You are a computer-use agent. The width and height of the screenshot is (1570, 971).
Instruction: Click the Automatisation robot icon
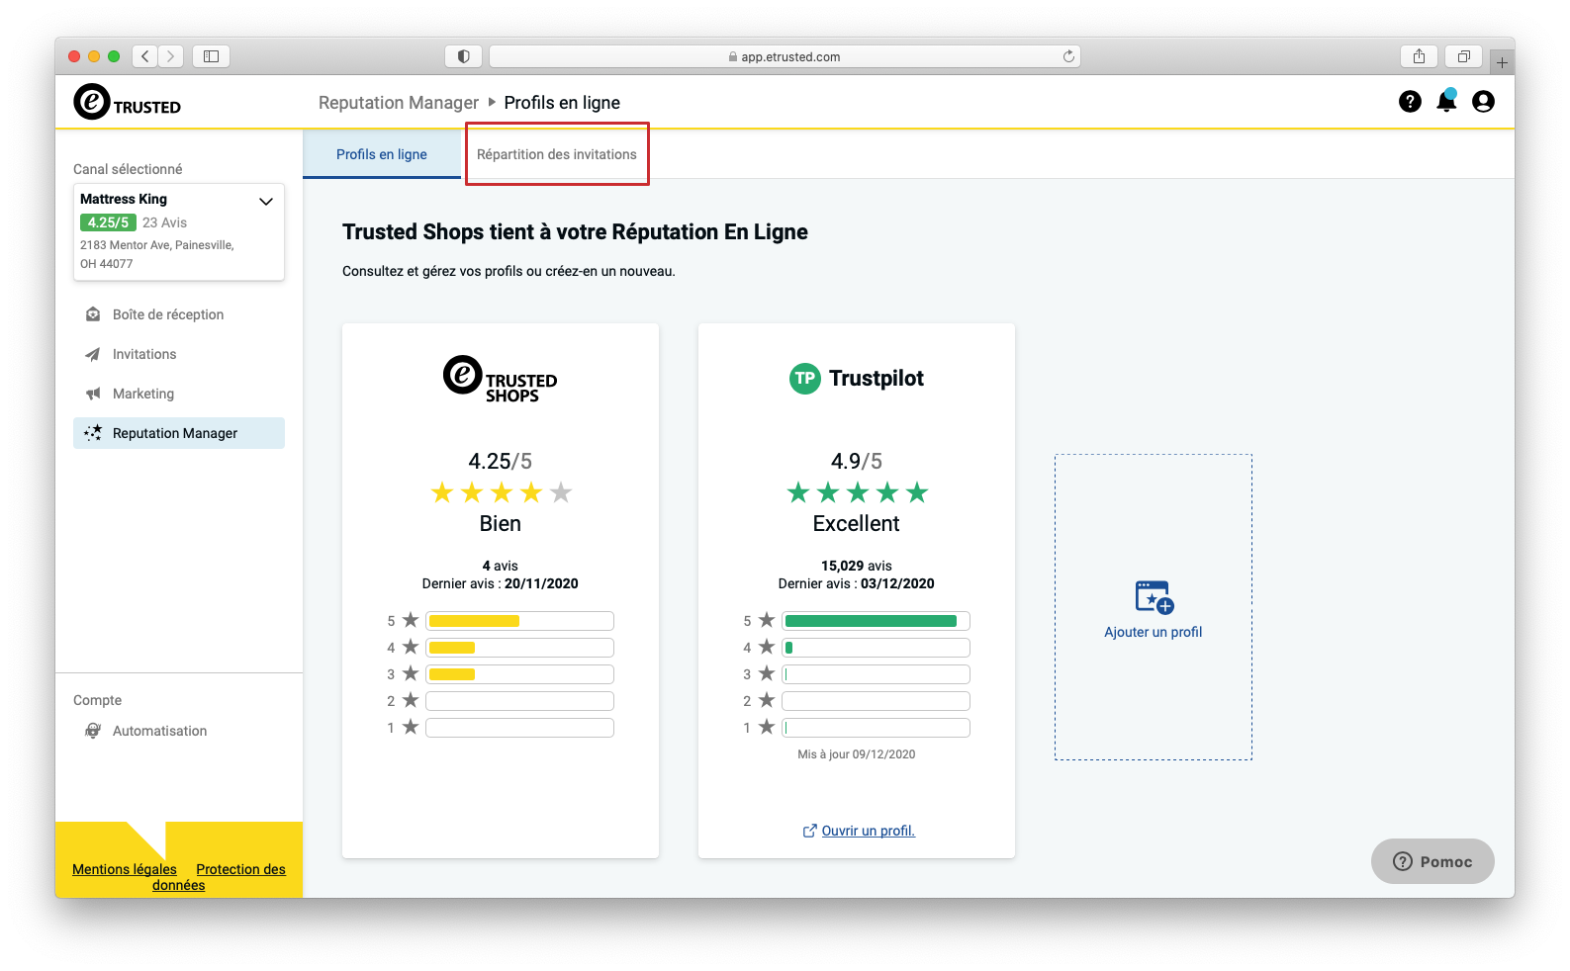[x=93, y=731]
